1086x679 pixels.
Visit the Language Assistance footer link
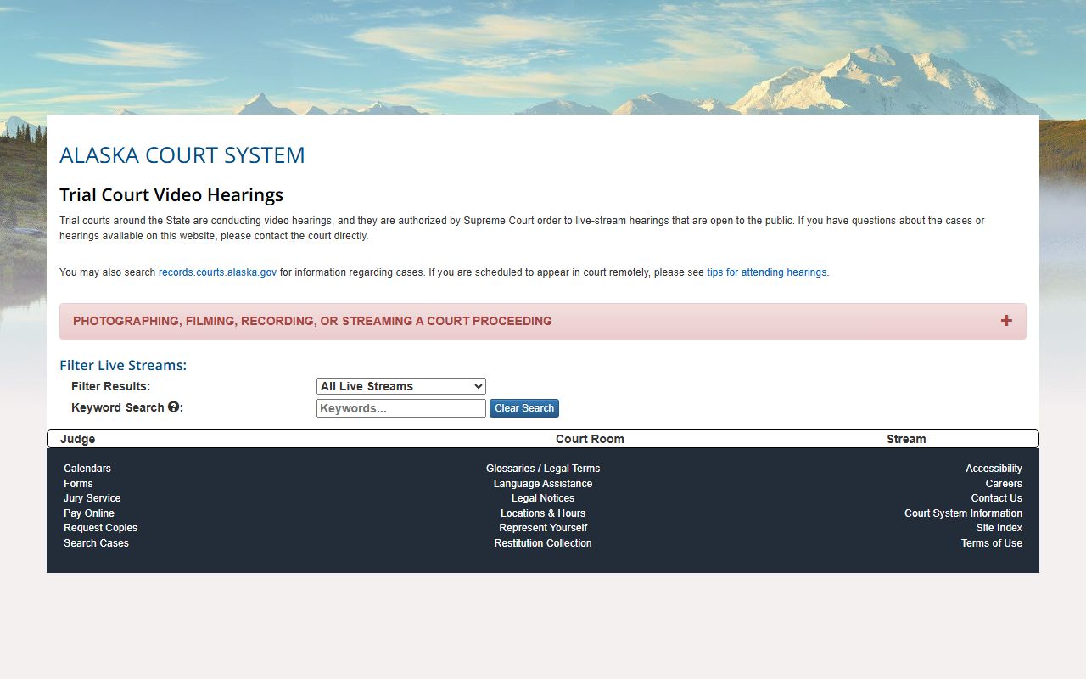click(543, 484)
